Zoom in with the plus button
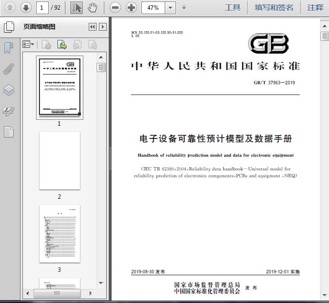Screen dimensions: 329x303 (x=131, y=7)
